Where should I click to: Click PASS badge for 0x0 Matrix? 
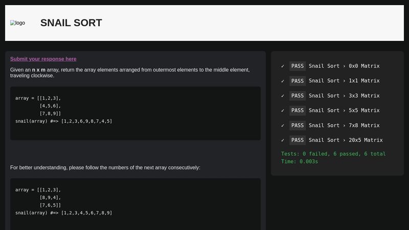pyautogui.click(x=297, y=66)
